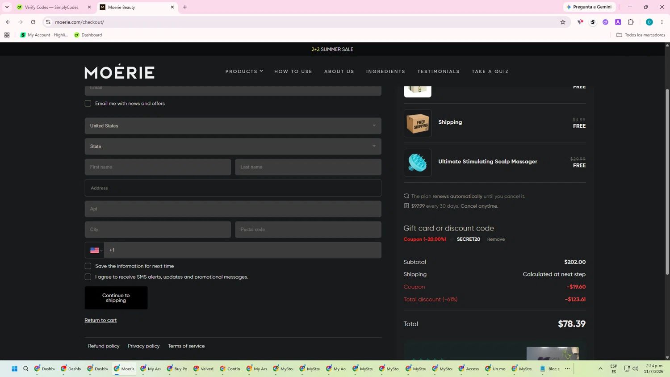Open Dashboard bookmark
Screen dimensions: 670x377
pyautogui.click(x=88, y=35)
